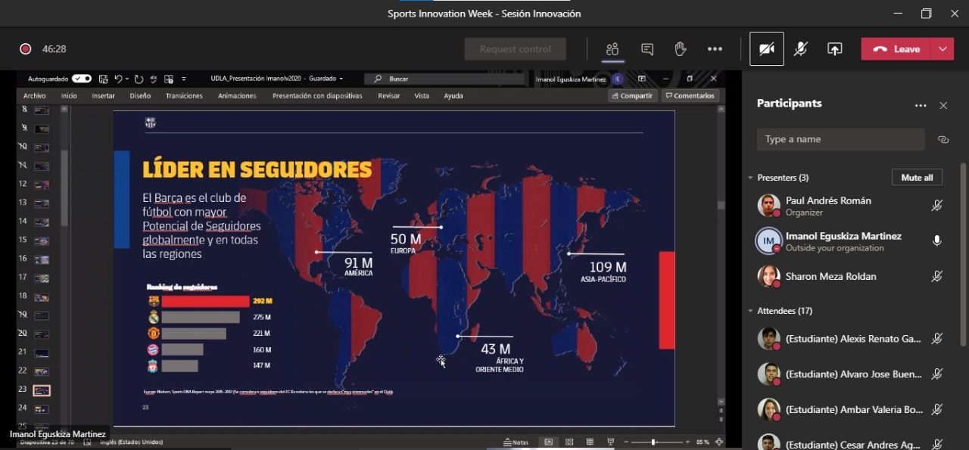Open the Transiciones ribbon tab

pos(184,96)
